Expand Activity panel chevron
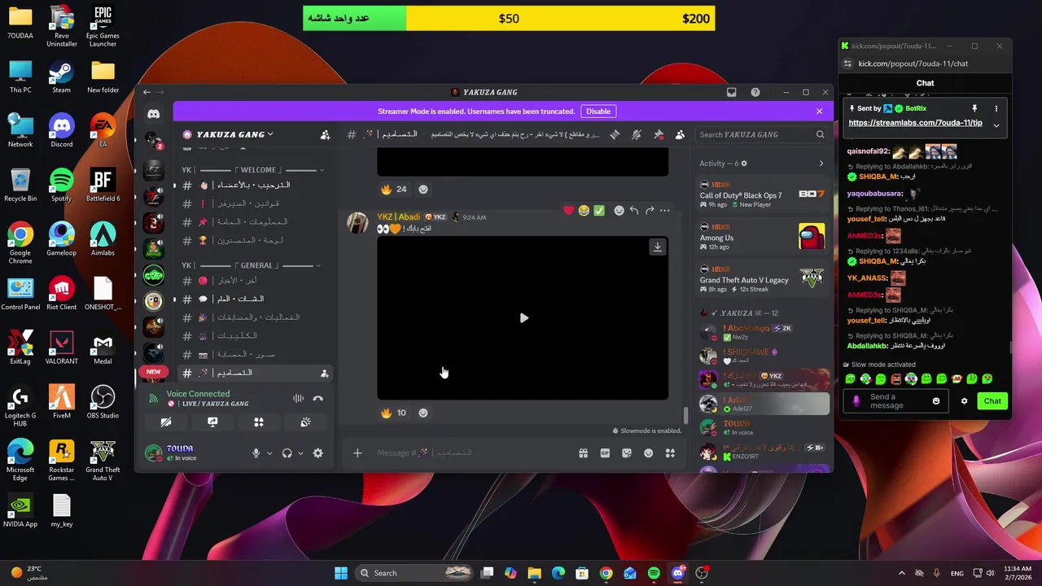This screenshot has height=586, width=1042. [x=821, y=164]
